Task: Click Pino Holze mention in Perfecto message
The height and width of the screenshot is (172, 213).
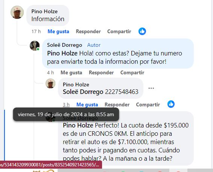Action: (78, 125)
